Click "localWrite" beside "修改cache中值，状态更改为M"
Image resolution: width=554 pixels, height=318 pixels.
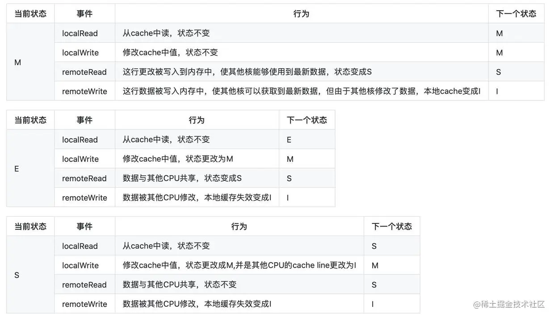80,159
